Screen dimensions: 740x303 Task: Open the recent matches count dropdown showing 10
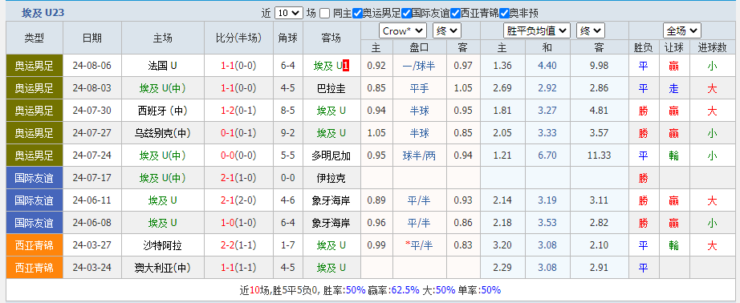click(289, 13)
